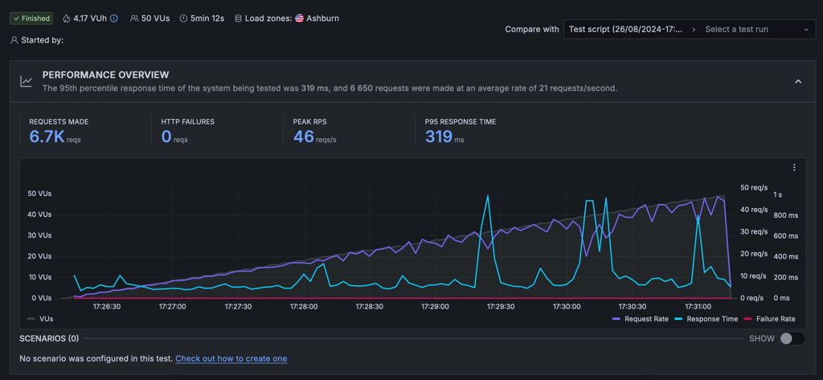Open the chart three-dot options menu
This screenshot has height=380, width=823.
tap(794, 167)
